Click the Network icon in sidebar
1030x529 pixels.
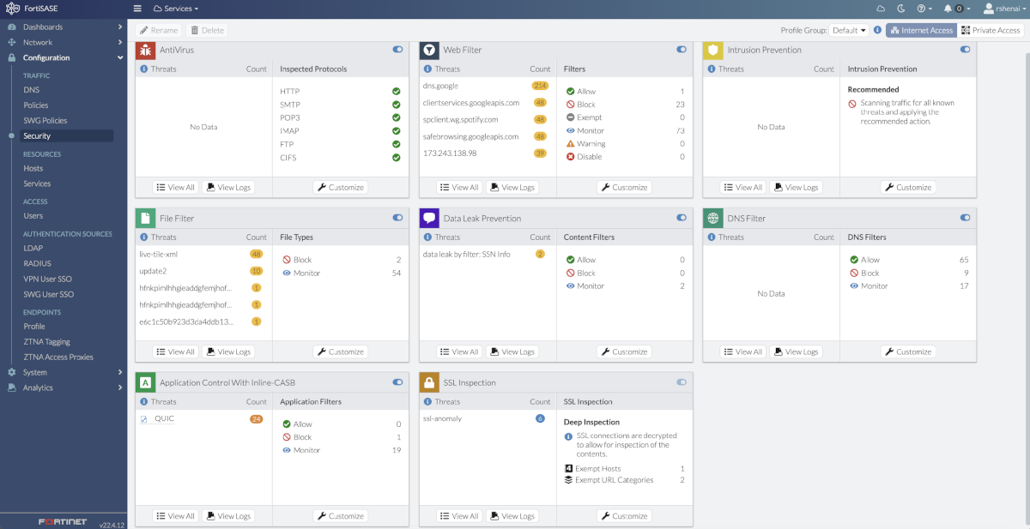click(12, 42)
